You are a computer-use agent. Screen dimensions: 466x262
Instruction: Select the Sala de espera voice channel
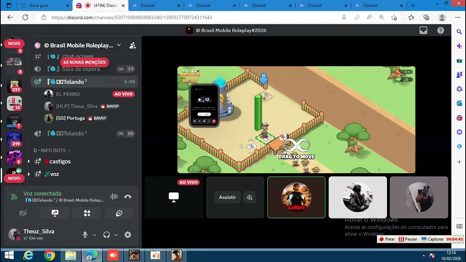pyautogui.click(x=84, y=69)
